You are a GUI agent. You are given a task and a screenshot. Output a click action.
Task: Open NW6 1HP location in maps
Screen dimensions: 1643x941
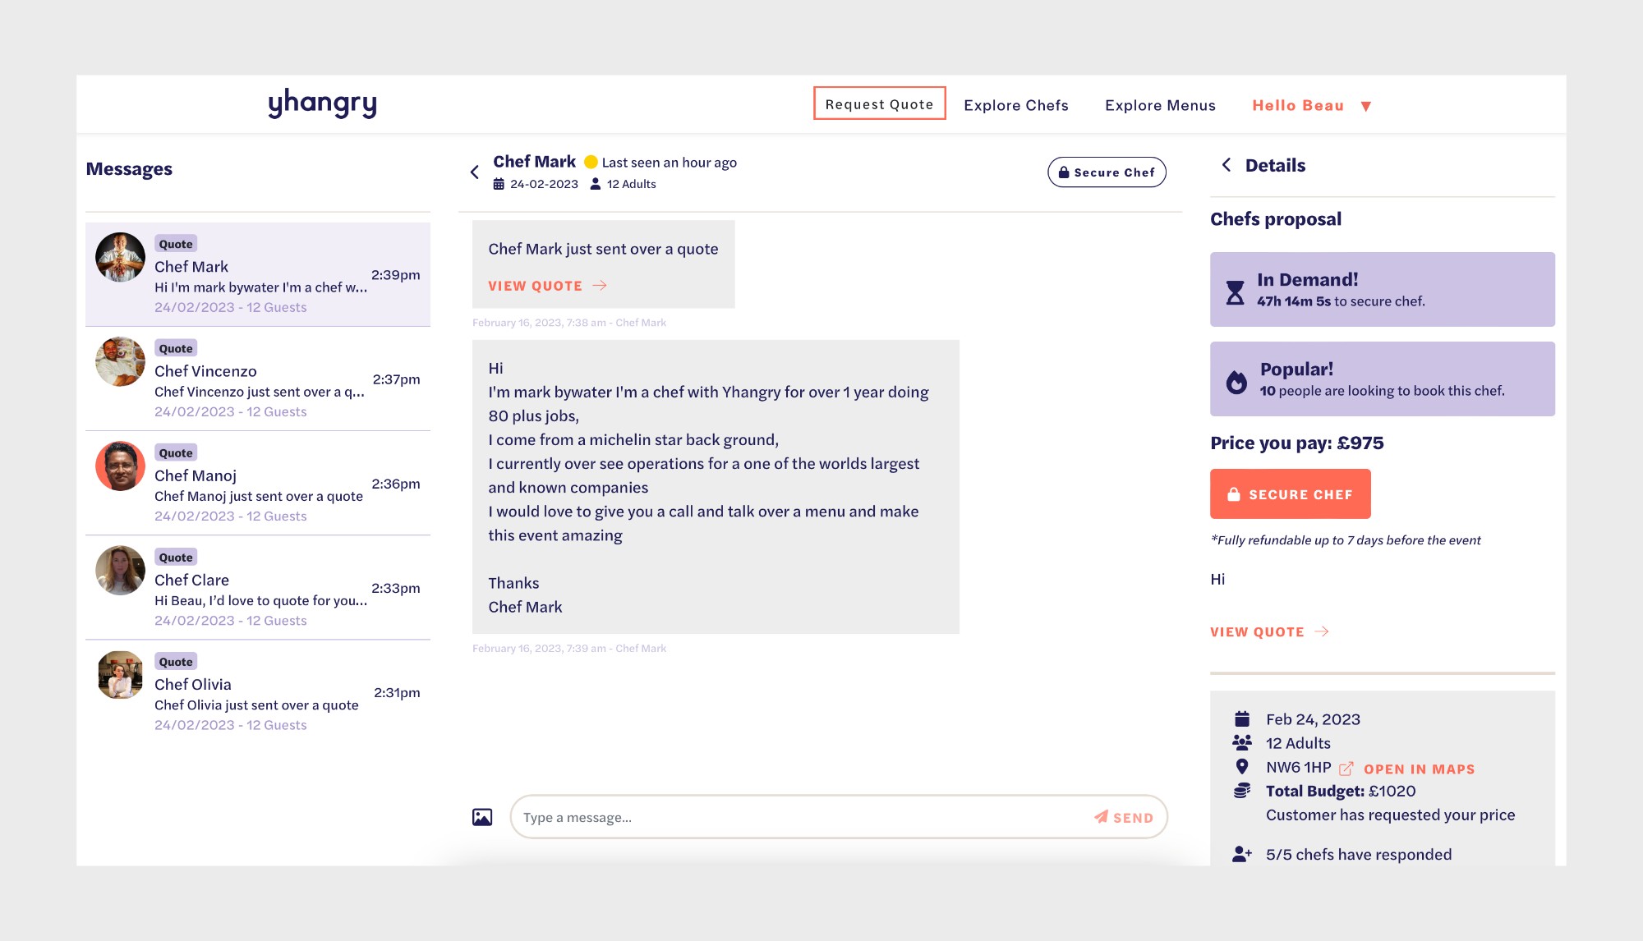pos(1419,769)
